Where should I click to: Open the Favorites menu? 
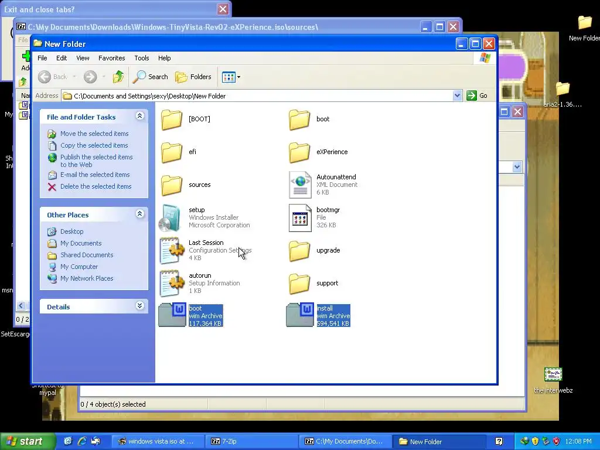(x=112, y=58)
